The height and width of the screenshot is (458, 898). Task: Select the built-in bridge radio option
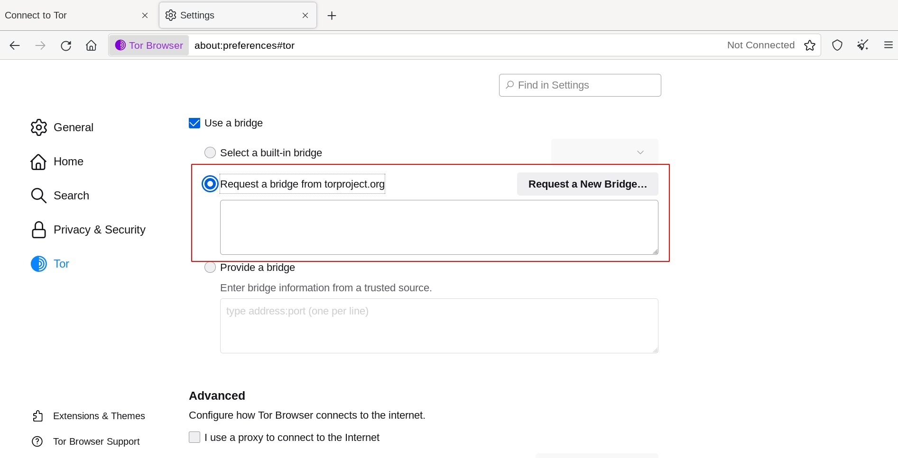pyautogui.click(x=210, y=153)
